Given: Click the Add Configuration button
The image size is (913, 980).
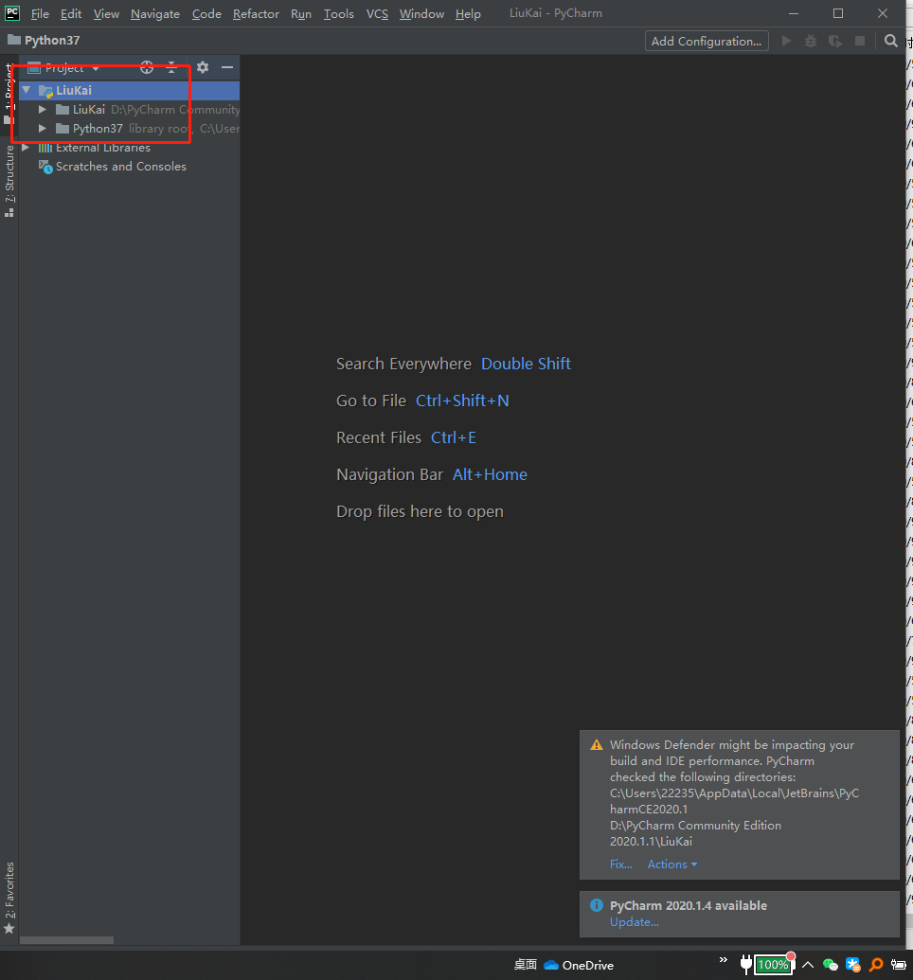Looking at the screenshot, I should click(707, 42).
